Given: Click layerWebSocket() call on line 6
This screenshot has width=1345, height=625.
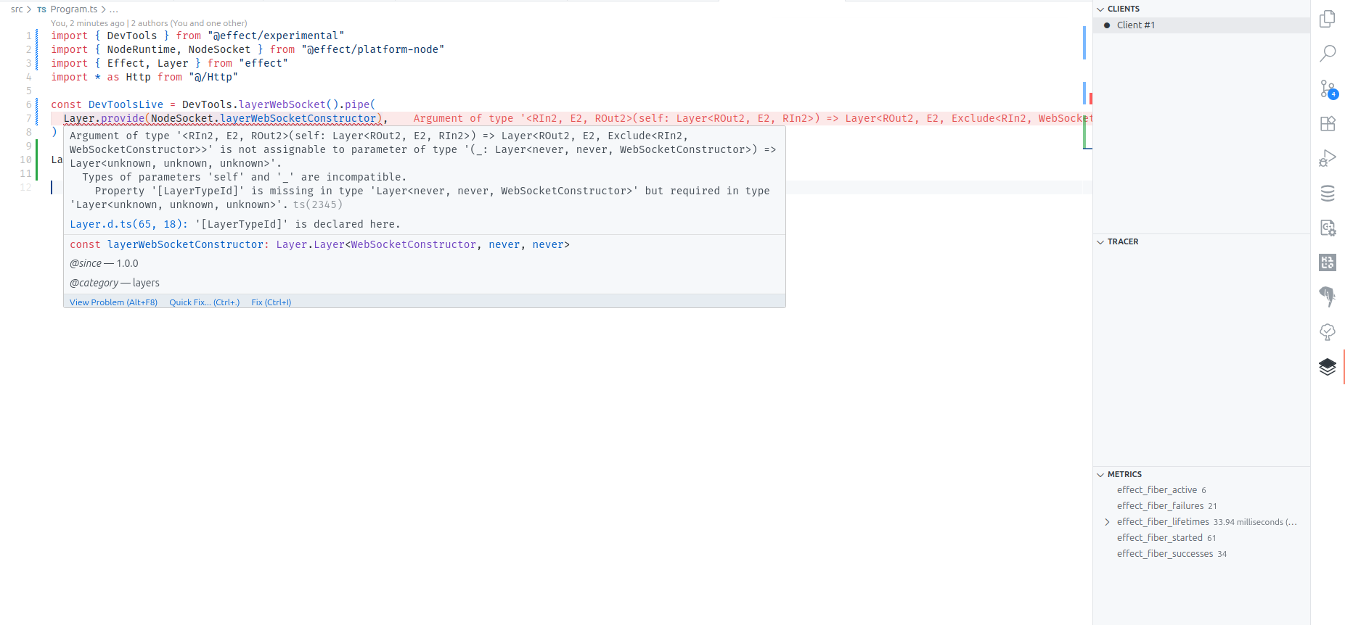Looking at the screenshot, I should tap(289, 104).
